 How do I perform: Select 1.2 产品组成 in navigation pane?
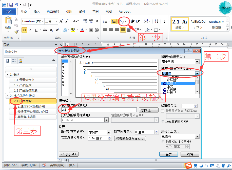[x=33, y=85]
